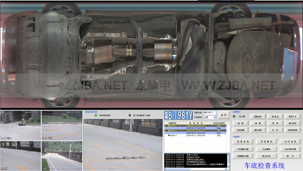Screen dimensions: 303x171
Task: Click the B·198YV license plate image
Action: coord(179,116)
